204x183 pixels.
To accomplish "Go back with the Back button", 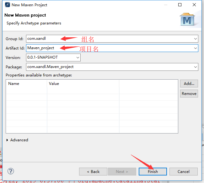I will [x=93, y=171].
